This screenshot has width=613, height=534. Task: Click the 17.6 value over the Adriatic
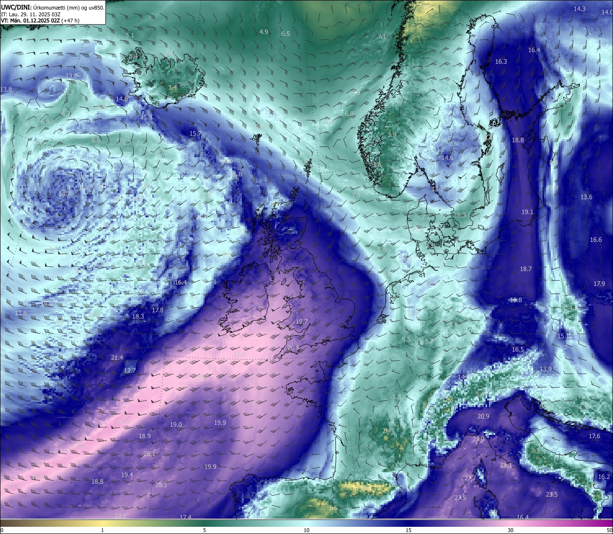(594, 436)
